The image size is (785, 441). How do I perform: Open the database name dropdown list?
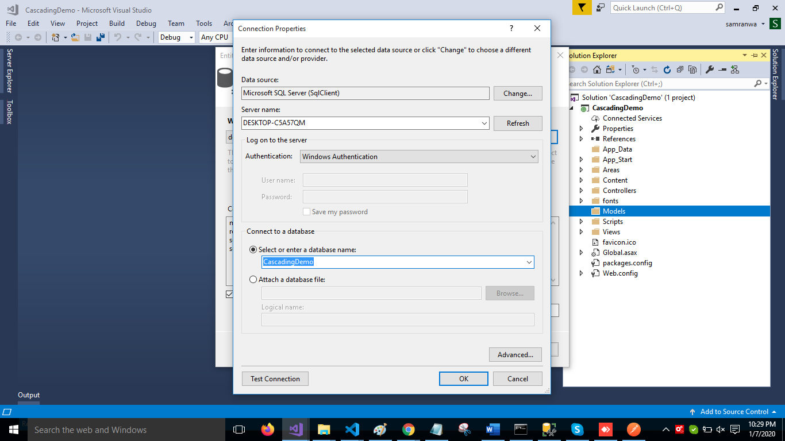(x=529, y=262)
